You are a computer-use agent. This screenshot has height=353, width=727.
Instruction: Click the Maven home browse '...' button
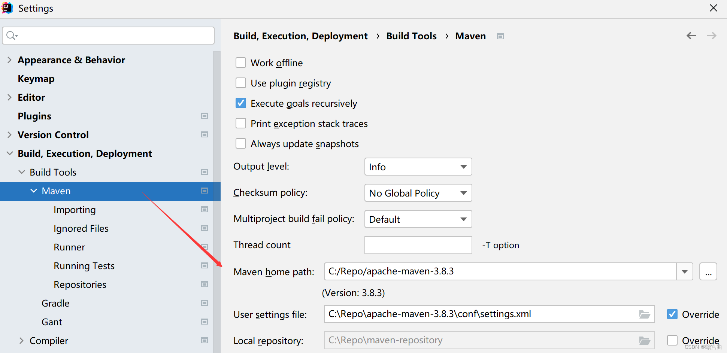point(708,271)
